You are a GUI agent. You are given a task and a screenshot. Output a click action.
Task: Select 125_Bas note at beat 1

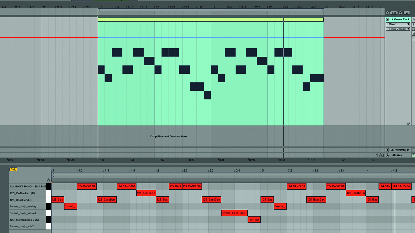pyautogui.click(x=58, y=200)
